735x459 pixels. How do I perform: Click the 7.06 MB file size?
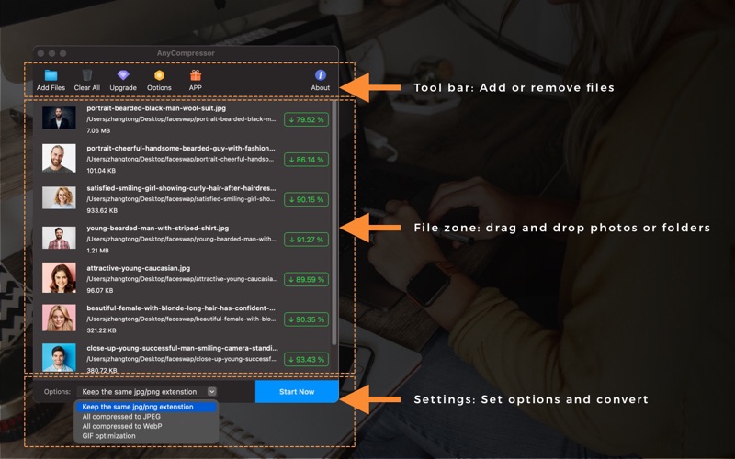98,130
